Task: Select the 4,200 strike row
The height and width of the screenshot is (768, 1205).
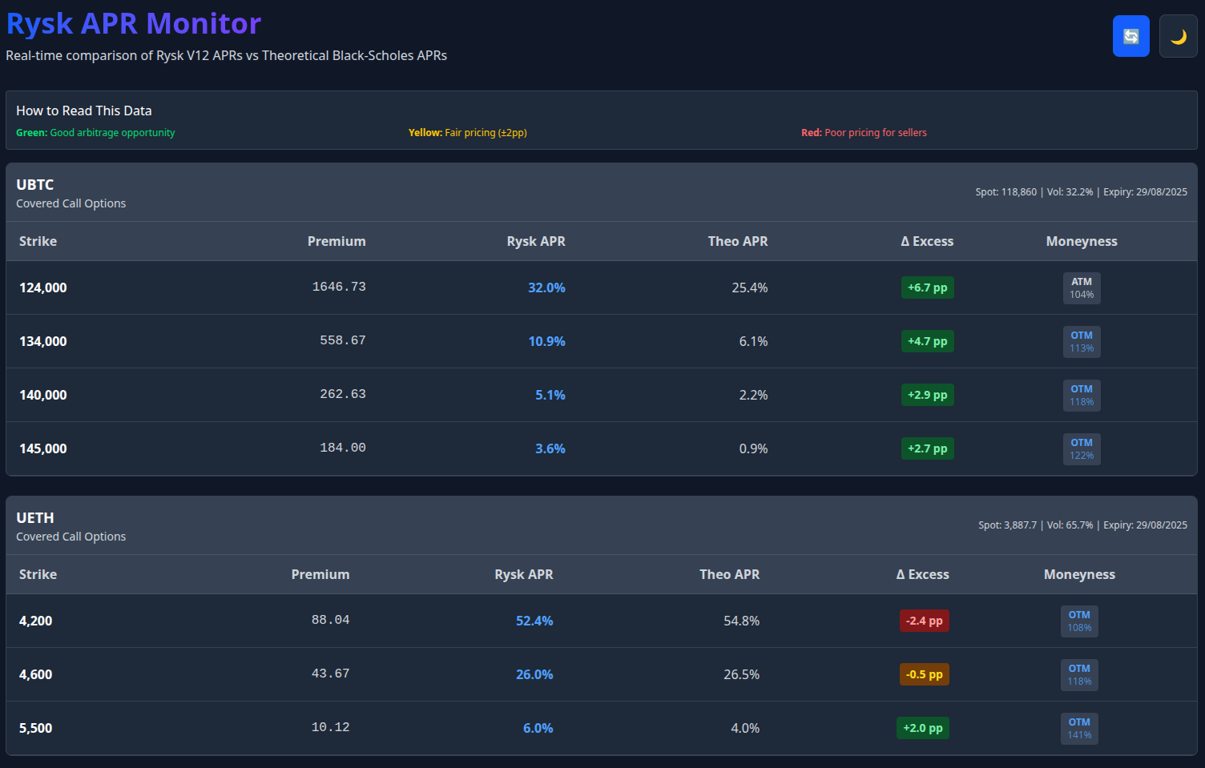Action: (x=601, y=621)
